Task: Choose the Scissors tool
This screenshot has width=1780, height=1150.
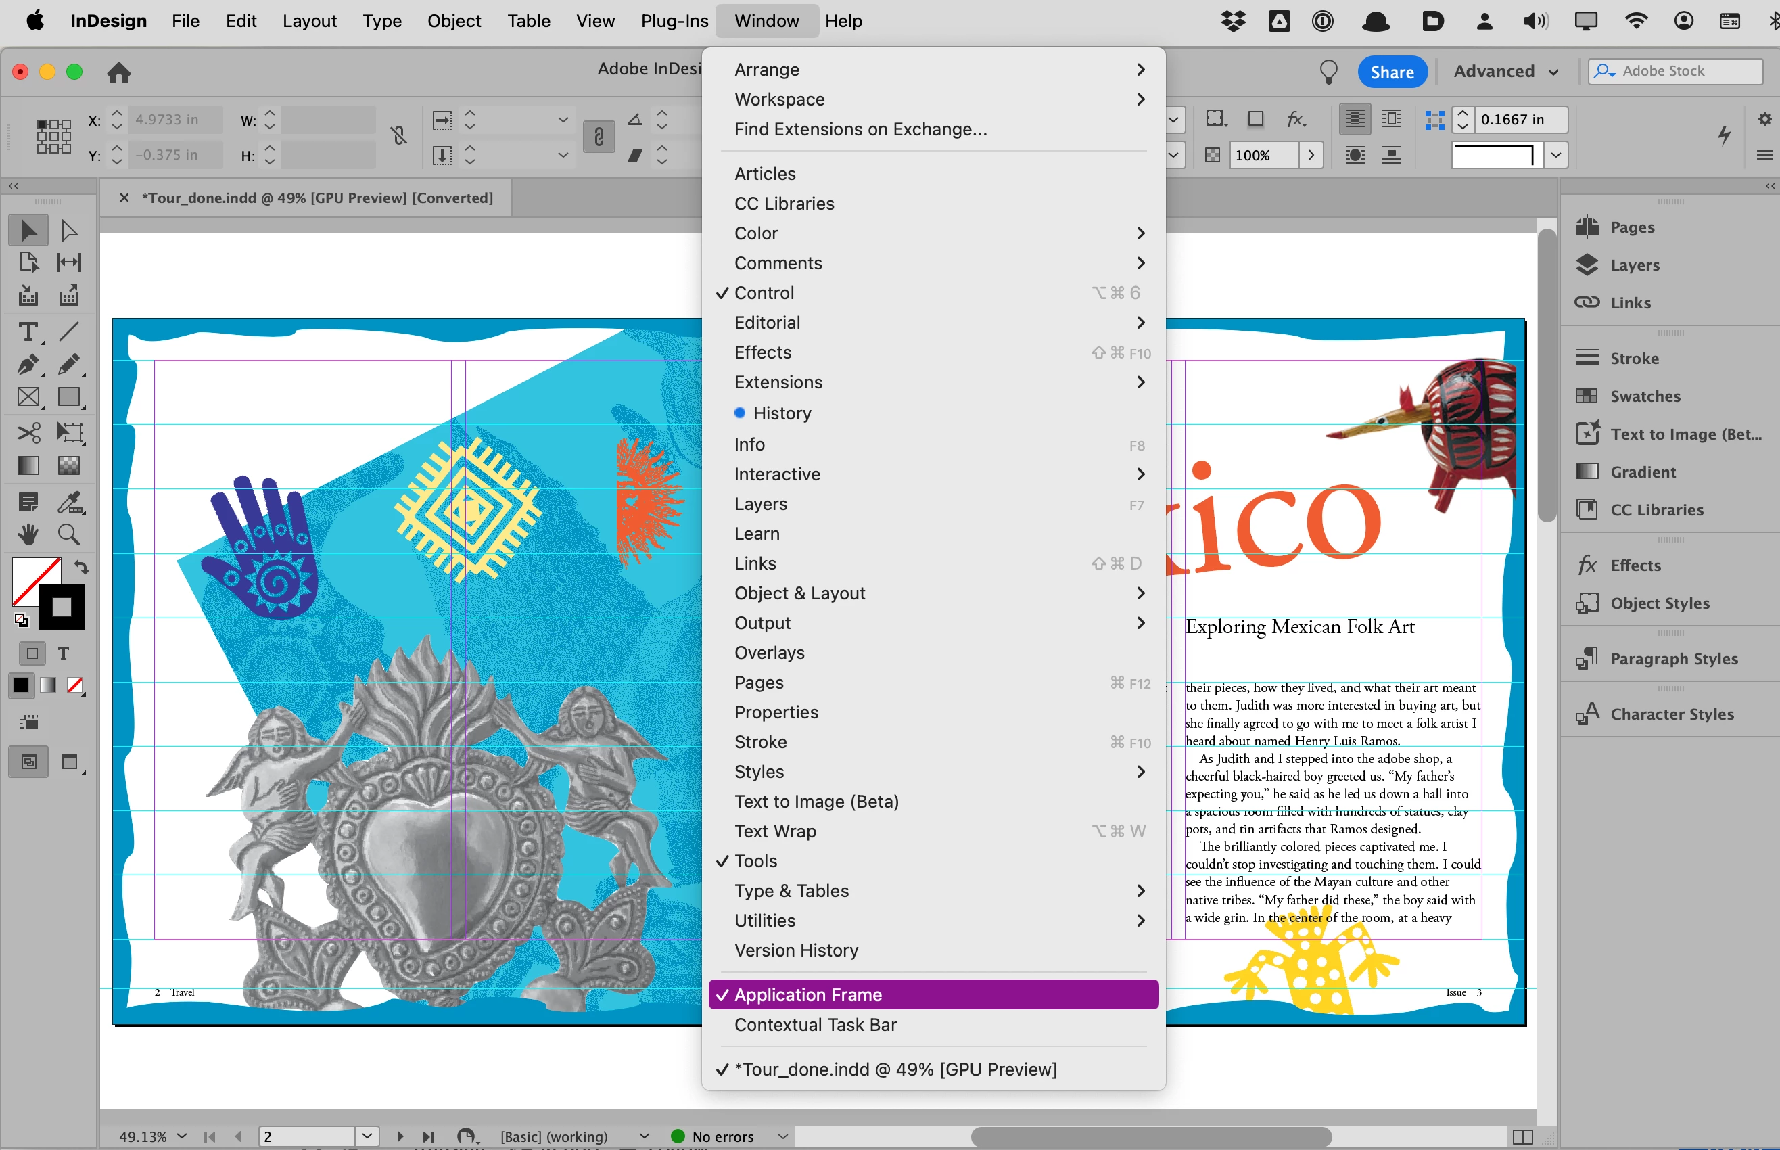Action: (28, 432)
